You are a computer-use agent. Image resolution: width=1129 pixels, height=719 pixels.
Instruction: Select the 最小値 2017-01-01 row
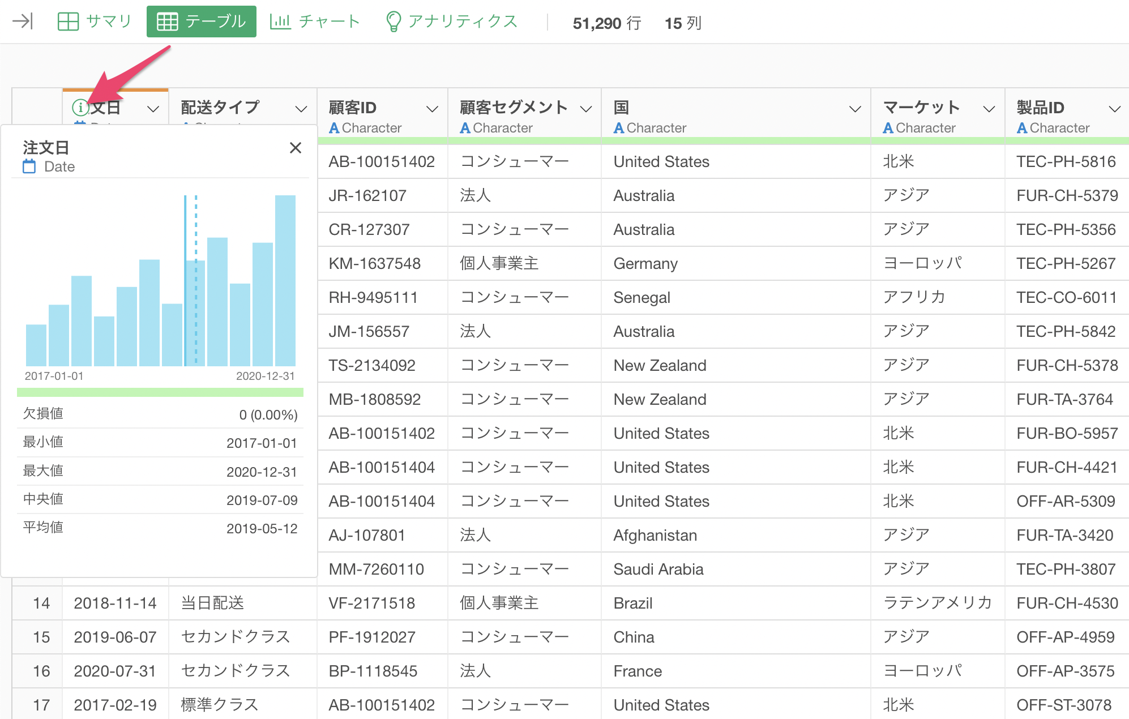point(160,443)
